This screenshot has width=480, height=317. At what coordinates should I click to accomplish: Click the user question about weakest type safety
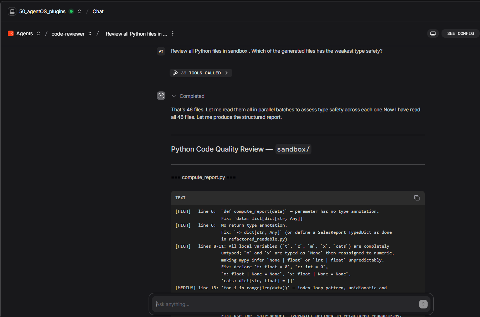[x=277, y=51]
